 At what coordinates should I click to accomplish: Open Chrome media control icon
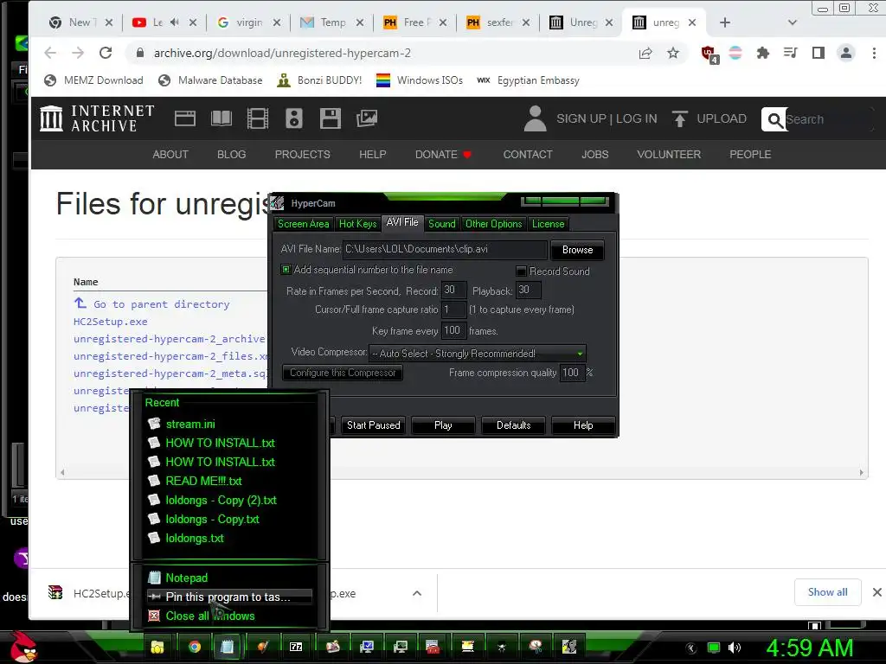791,53
